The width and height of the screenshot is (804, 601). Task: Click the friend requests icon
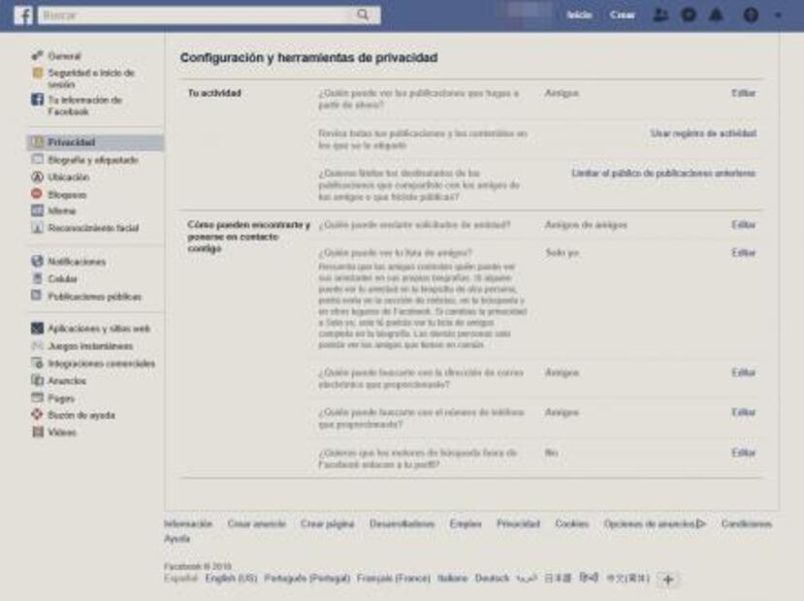(662, 14)
